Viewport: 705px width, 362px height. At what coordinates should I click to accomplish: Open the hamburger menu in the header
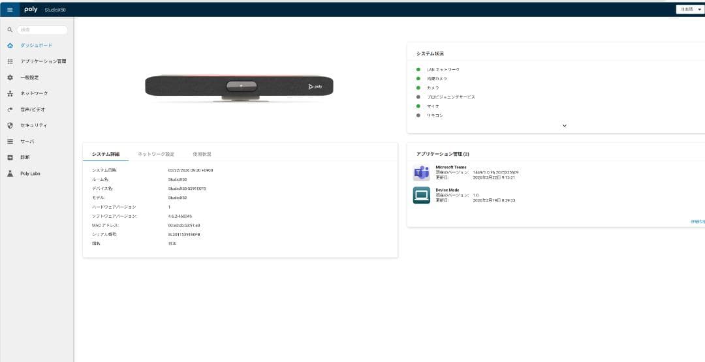click(x=10, y=9)
